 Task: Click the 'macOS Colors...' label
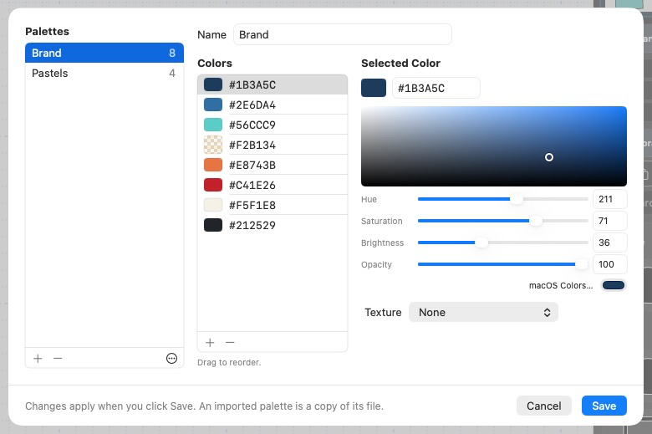click(x=561, y=285)
